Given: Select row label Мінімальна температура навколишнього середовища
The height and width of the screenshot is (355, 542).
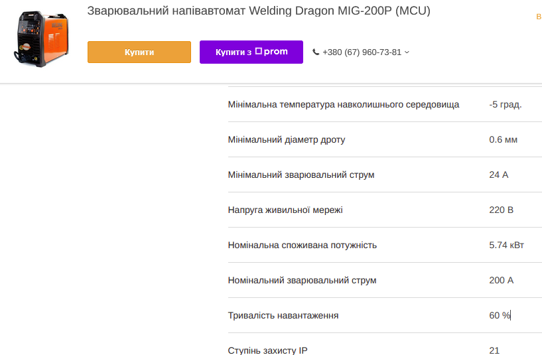Looking at the screenshot, I should 343,104.
